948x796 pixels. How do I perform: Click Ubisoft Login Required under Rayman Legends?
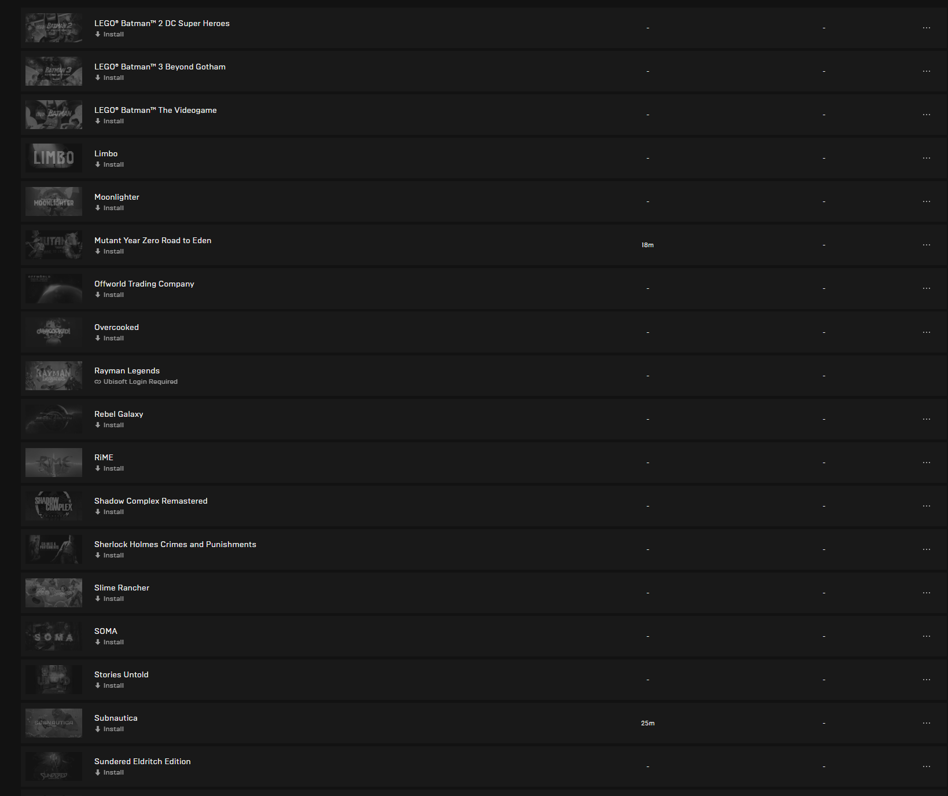(x=140, y=382)
